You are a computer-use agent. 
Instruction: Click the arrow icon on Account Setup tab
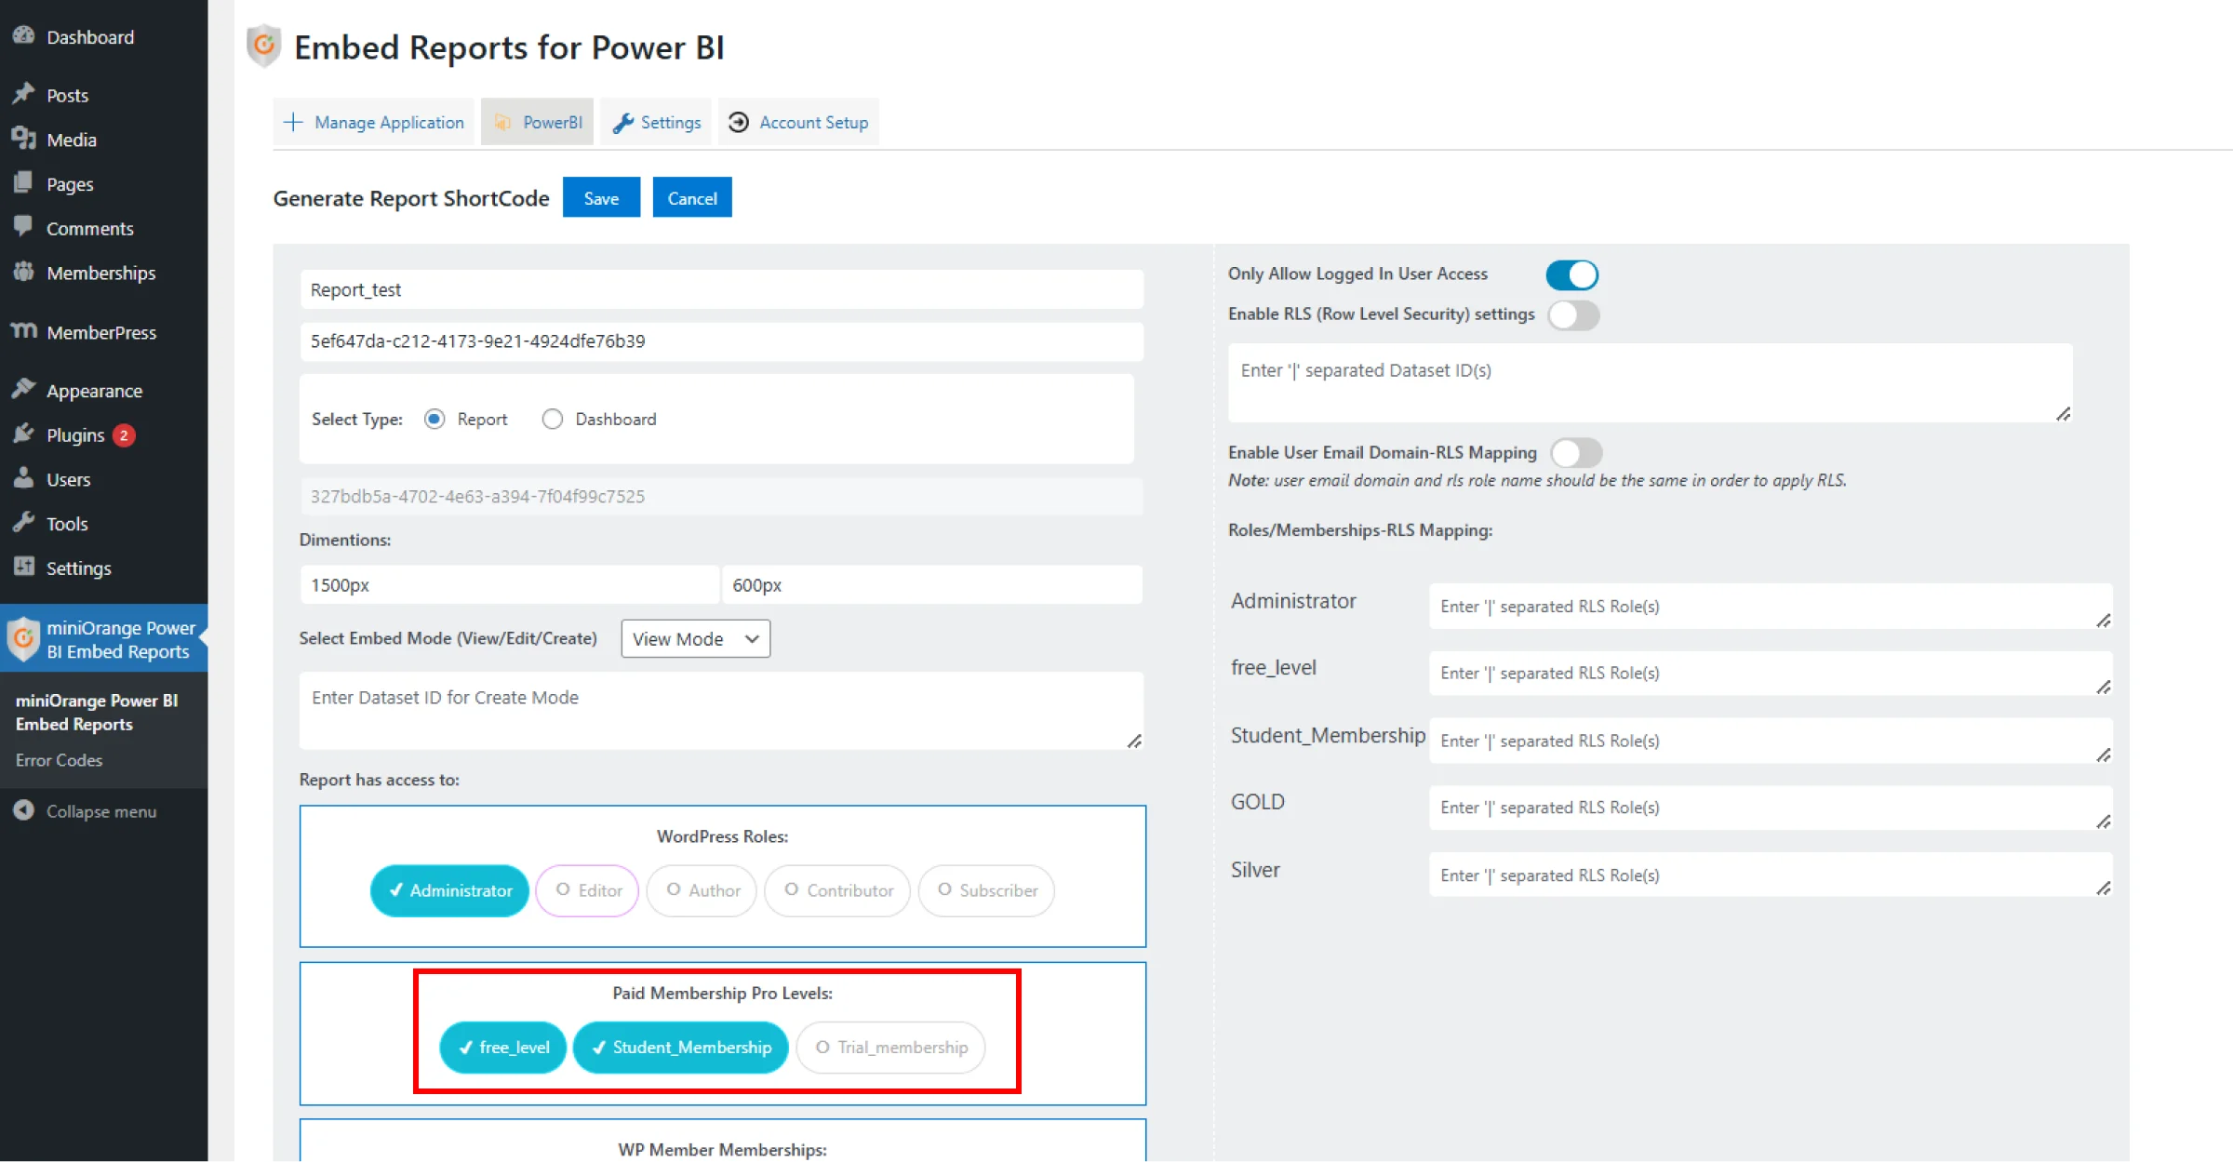pos(739,122)
